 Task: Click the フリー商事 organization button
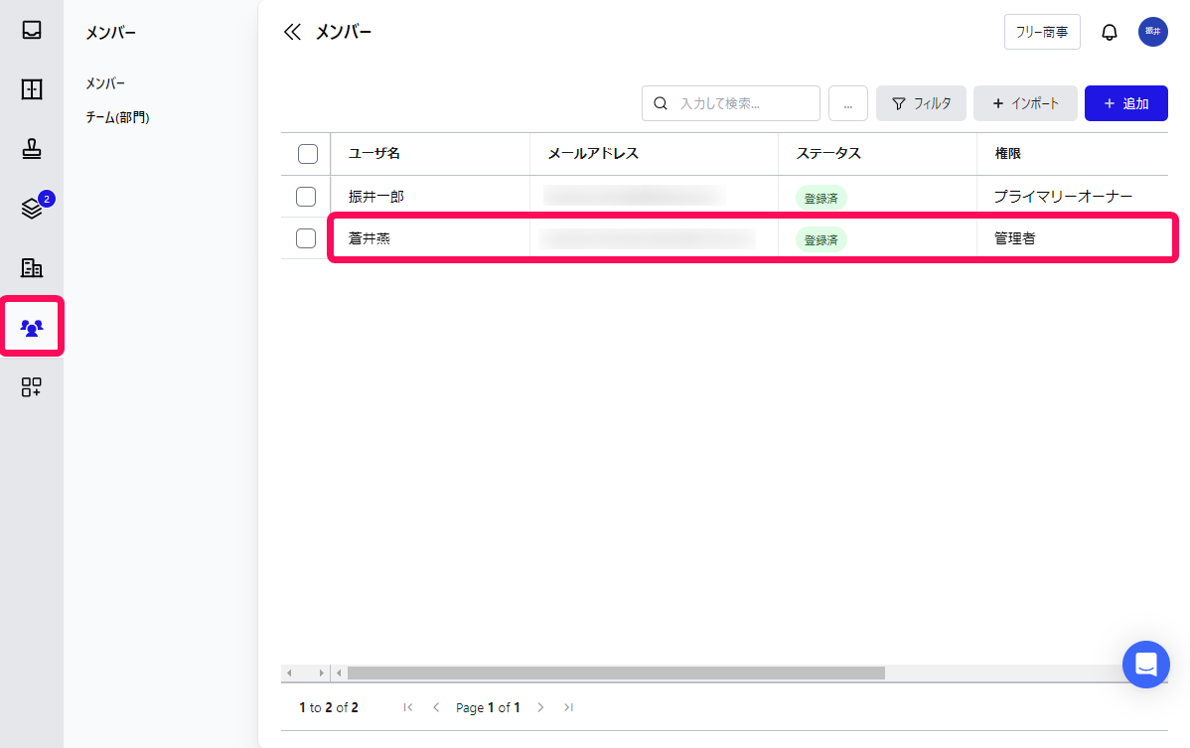1042,32
